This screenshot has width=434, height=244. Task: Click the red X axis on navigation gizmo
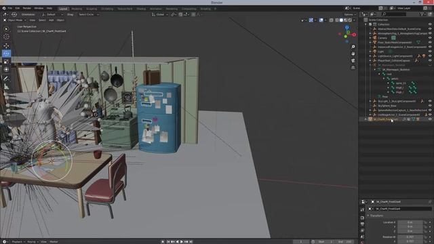pos(354,35)
